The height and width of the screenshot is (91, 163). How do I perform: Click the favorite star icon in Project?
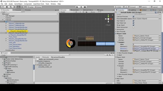(112, 55)
